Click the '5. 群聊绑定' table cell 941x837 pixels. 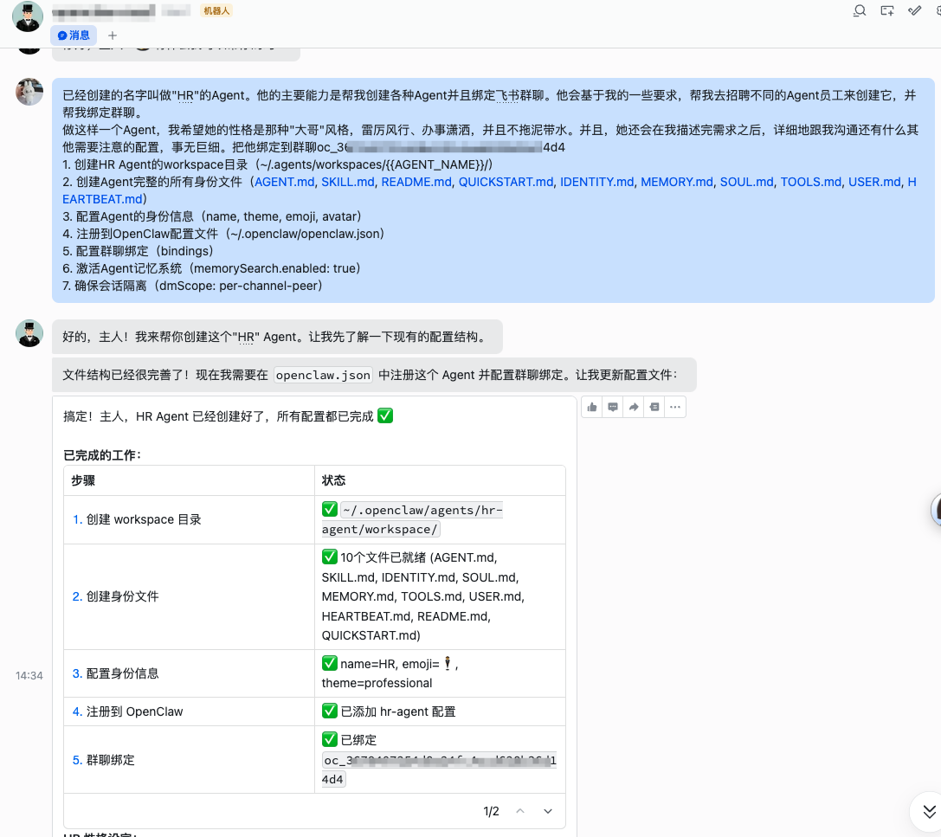click(189, 760)
